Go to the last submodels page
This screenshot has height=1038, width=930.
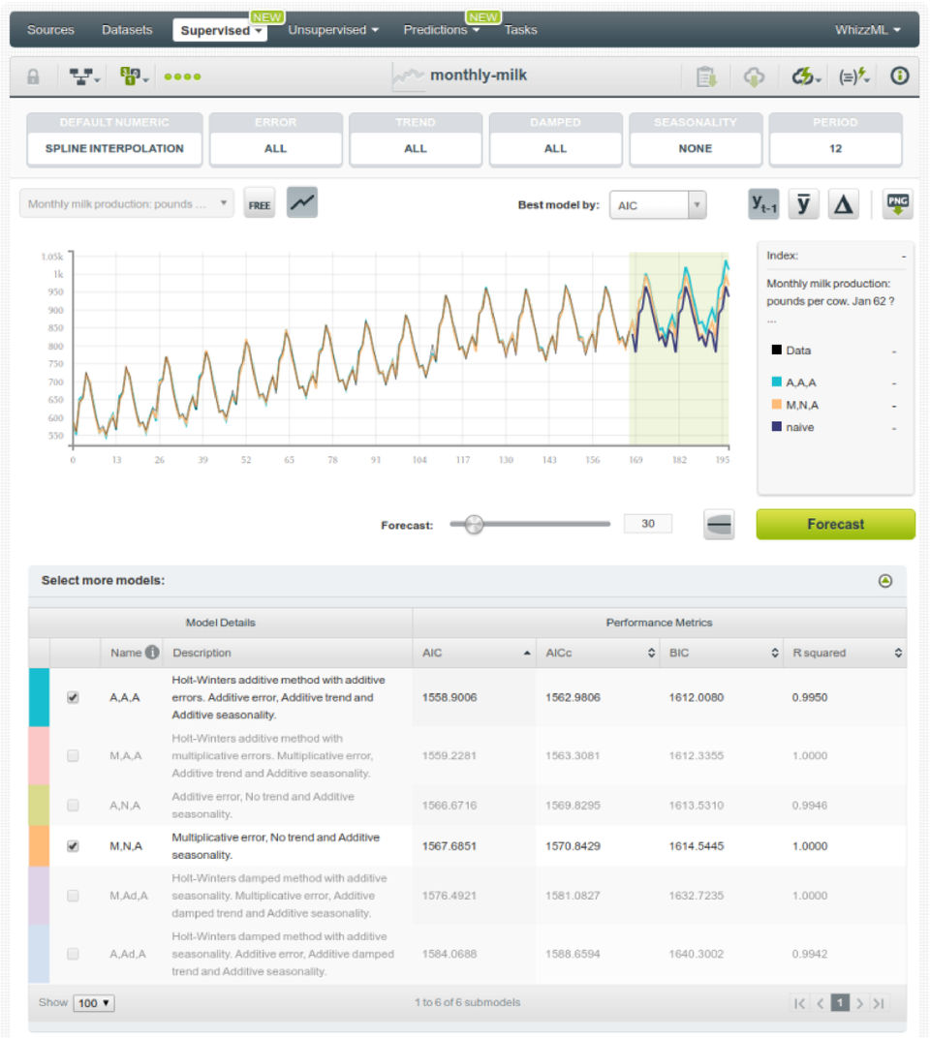click(x=879, y=1003)
